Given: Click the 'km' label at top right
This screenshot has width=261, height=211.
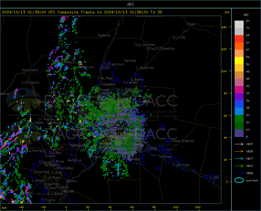Looking at the screenshot, I should pyautogui.click(x=227, y=12).
